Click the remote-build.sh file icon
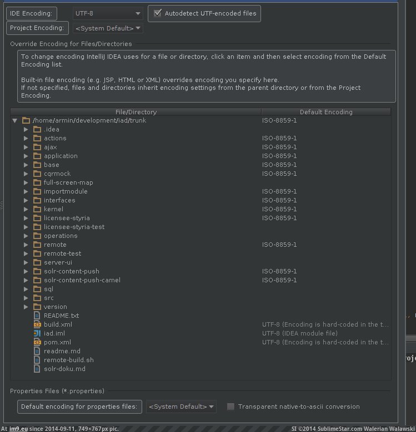The width and height of the screenshot is (416, 432). [x=37, y=360]
